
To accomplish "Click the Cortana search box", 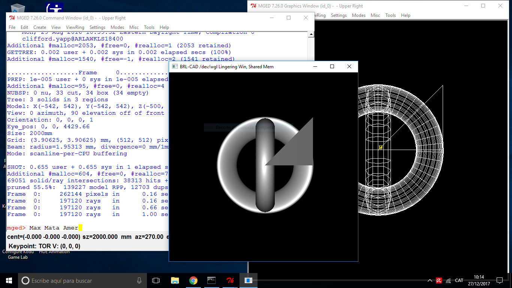I will click(82, 280).
